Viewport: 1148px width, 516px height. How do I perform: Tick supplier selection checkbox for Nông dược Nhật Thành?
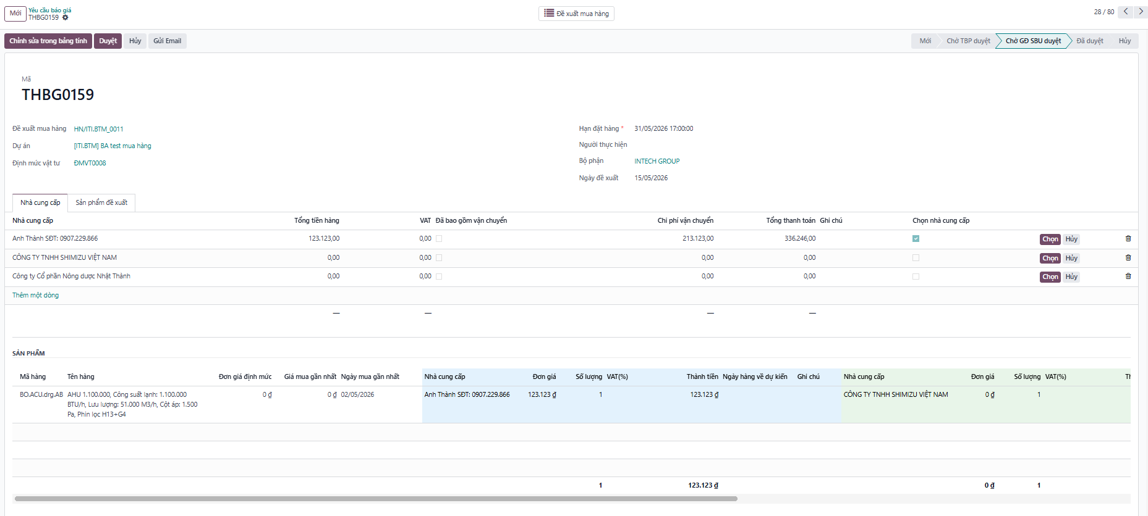916,277
